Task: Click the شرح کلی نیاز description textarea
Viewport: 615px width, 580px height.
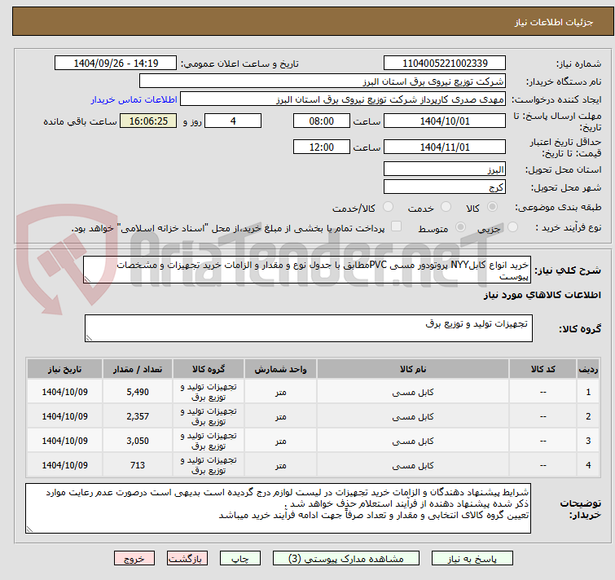Action: tap(307, 270)
